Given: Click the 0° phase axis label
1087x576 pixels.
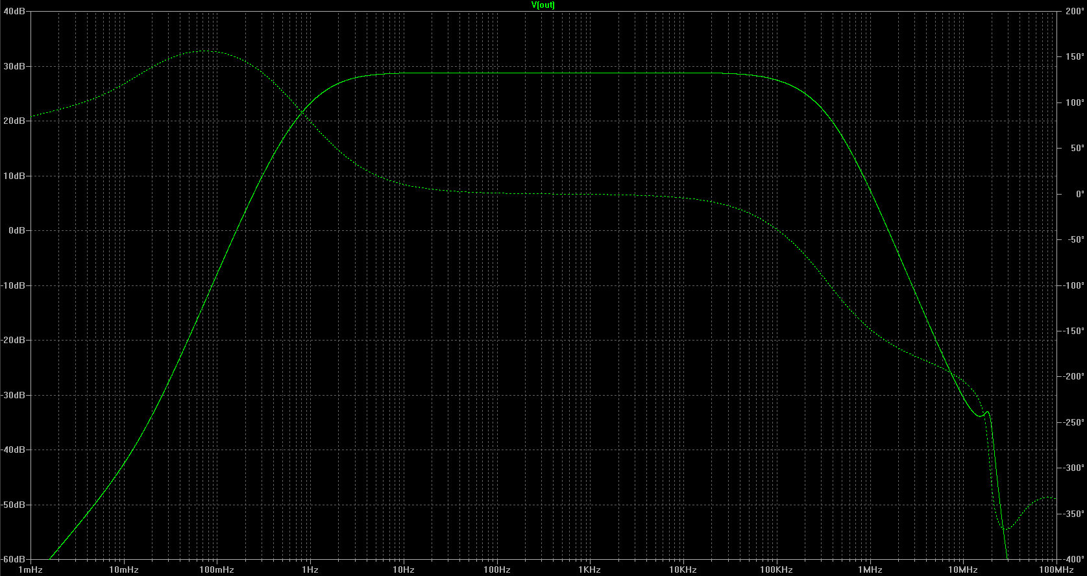Looking at the screenshot, I should [1080, 194].
